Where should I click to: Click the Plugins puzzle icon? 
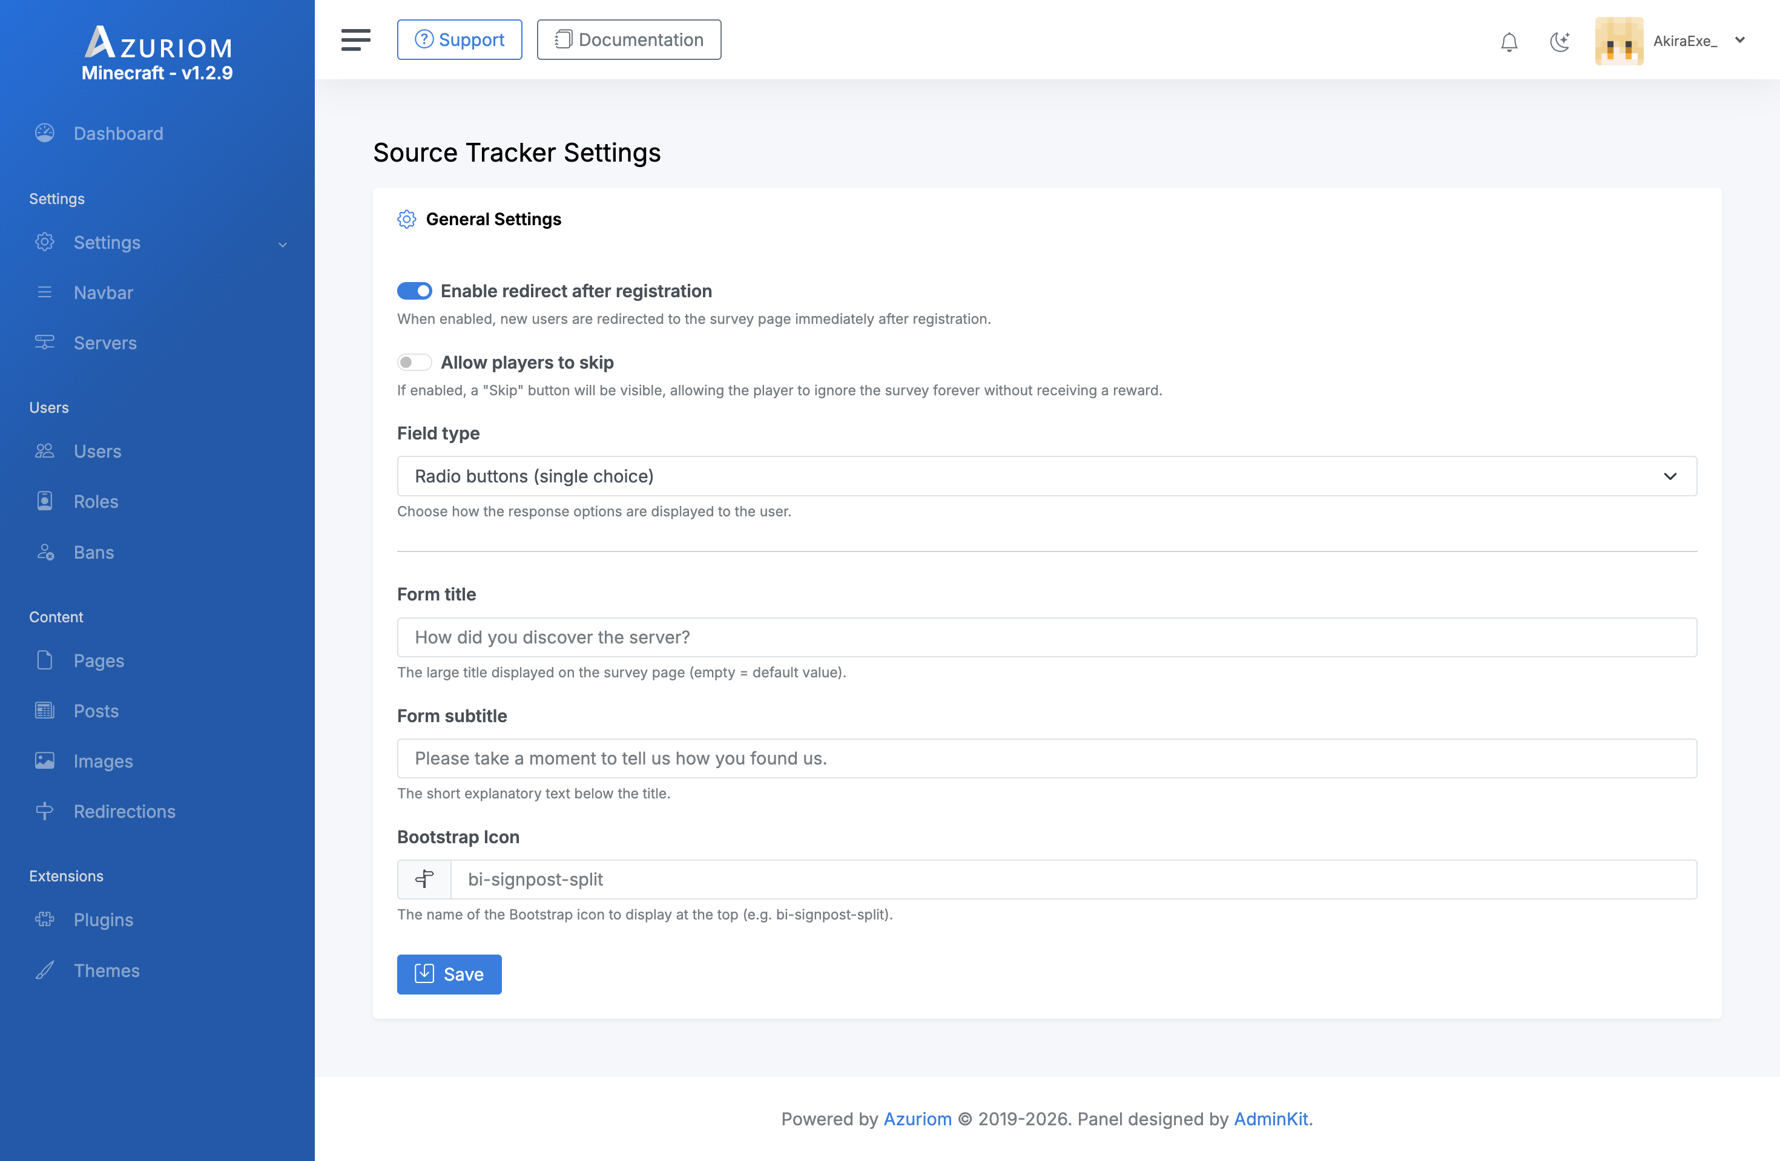45,919
